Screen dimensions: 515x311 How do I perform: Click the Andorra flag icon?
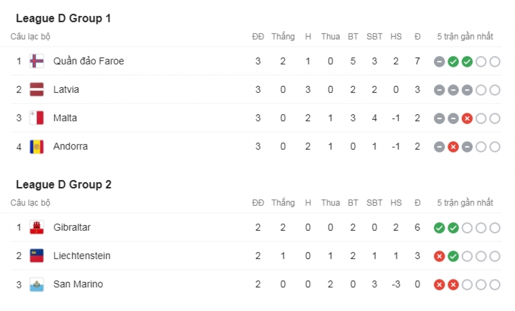(36, 146)
